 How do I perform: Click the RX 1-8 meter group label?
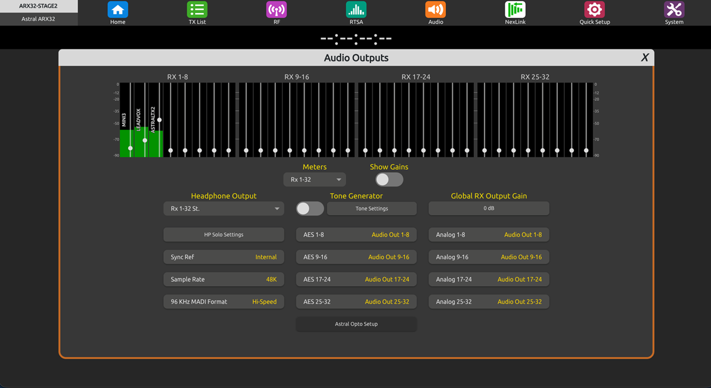(x=177, y=77)
